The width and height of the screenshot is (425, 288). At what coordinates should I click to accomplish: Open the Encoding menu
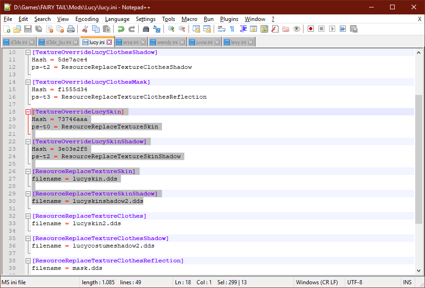[x=87, y=19]
